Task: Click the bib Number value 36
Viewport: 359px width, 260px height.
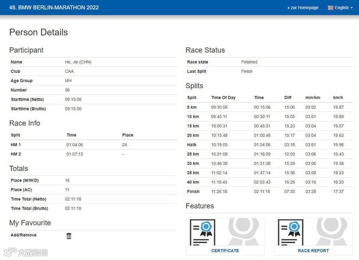Action: click(67, 90)
